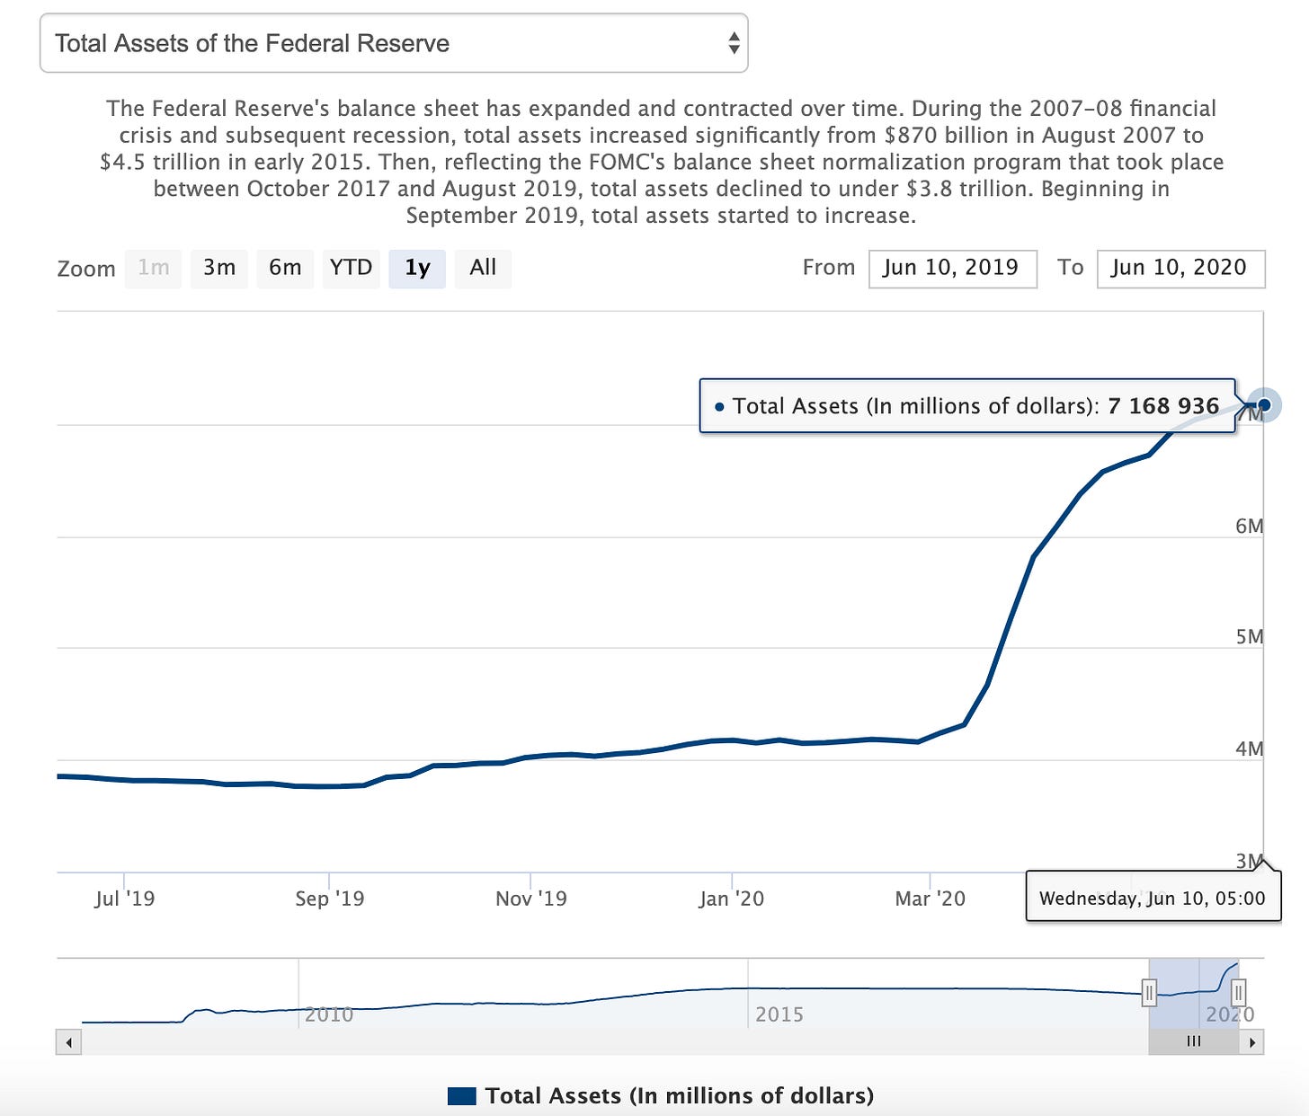The height and width of the screenshot is (1116, 1309).
Task: Click the Mar '20 axis label
Action: pyautogui.click(x=930, y=899)
